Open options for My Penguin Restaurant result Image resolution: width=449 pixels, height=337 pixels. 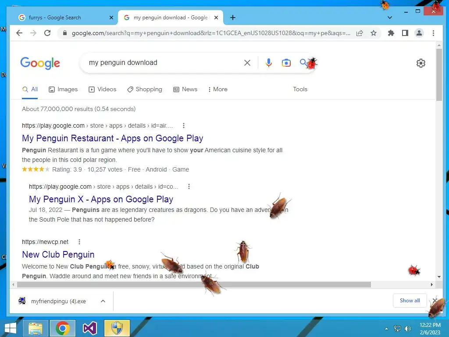coord(184,125)
